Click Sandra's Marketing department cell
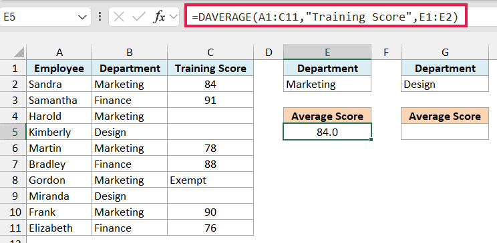 pyautogui.click(x=130, y=84)
